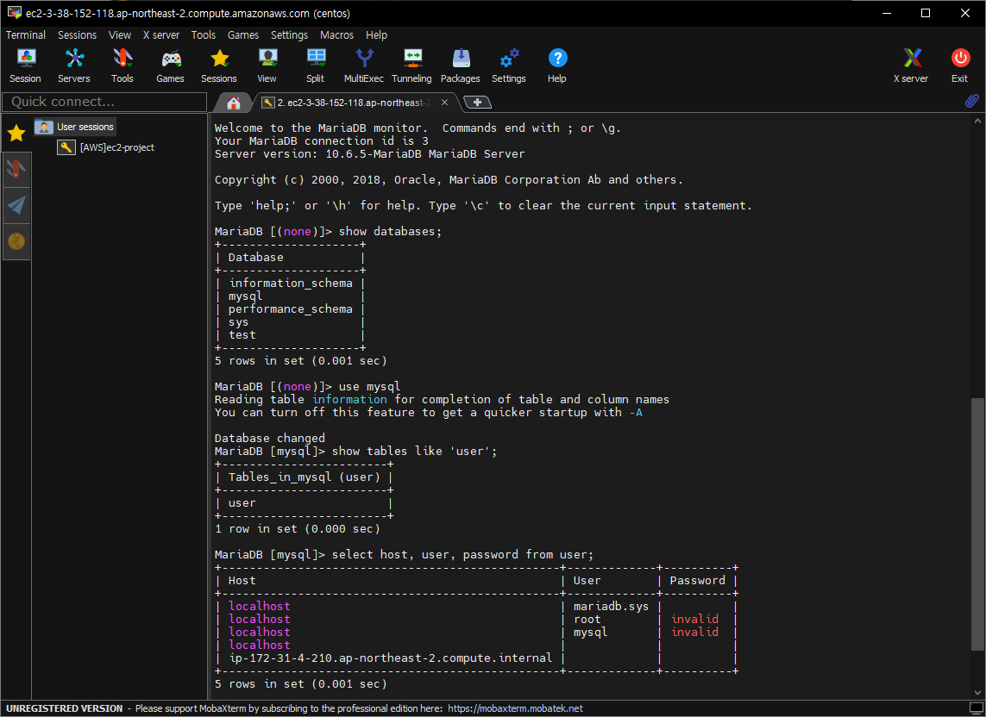Click the 'mariadb.sys' user cell
Screen dimensions: 986x717
click(611, 607)
